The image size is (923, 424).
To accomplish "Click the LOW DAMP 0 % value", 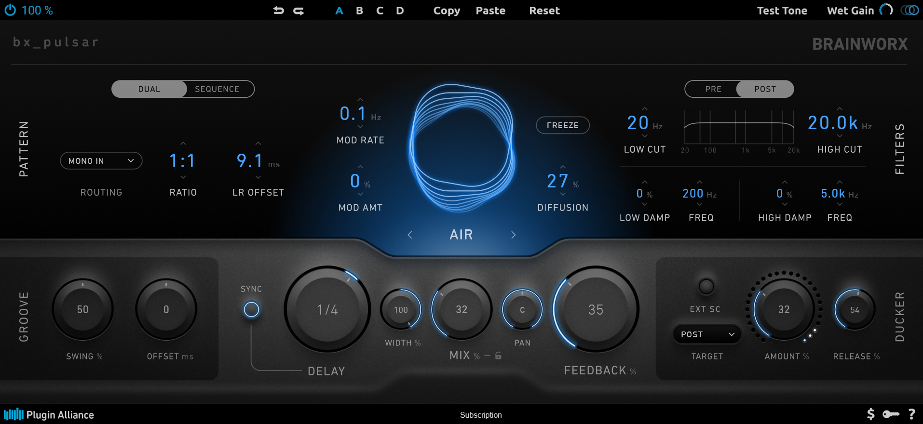I will click(x=644, y=194).
